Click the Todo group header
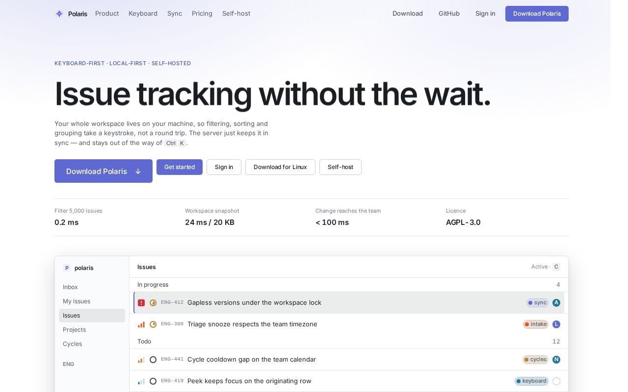 (349, 342)
